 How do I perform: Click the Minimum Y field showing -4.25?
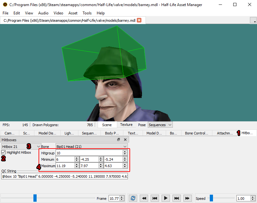(89, 159)
